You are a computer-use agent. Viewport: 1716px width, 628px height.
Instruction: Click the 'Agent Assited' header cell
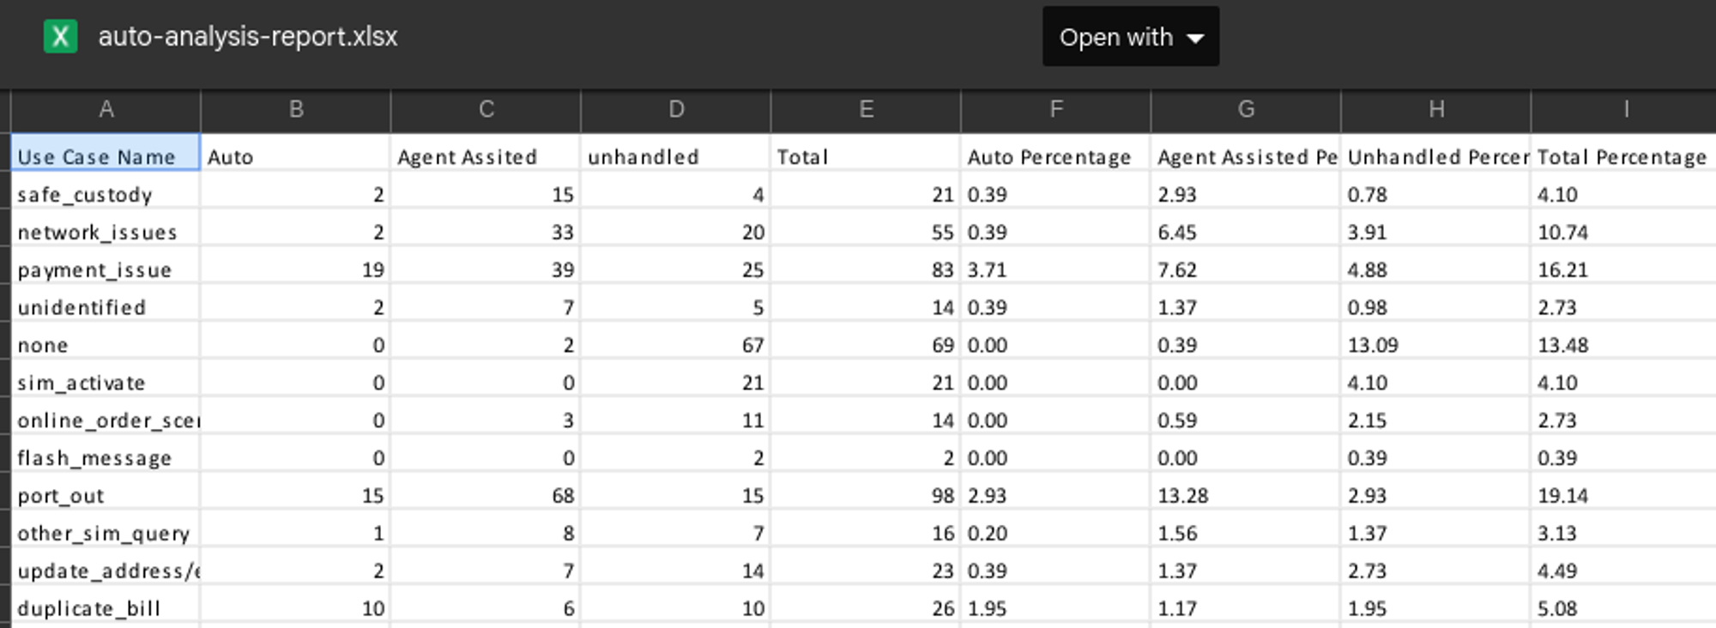486,157
